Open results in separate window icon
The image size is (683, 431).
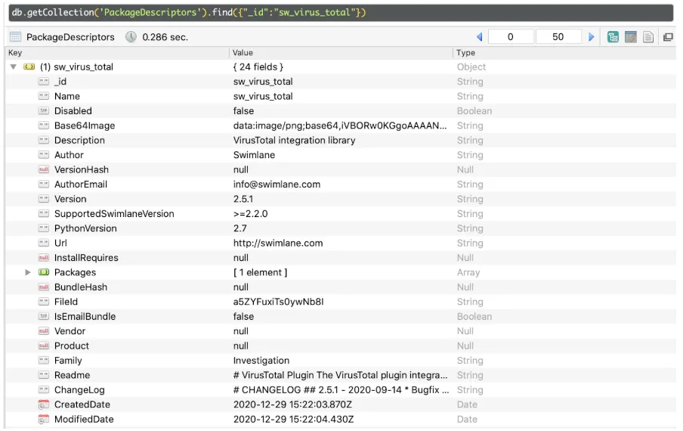pos(668,37)
